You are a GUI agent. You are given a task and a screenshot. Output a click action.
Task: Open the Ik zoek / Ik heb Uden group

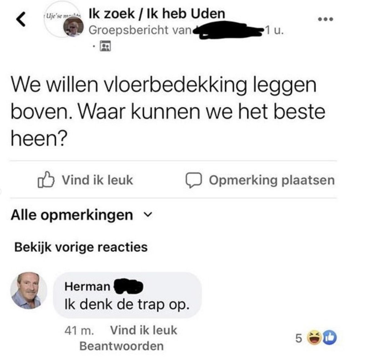pos(157,13)
